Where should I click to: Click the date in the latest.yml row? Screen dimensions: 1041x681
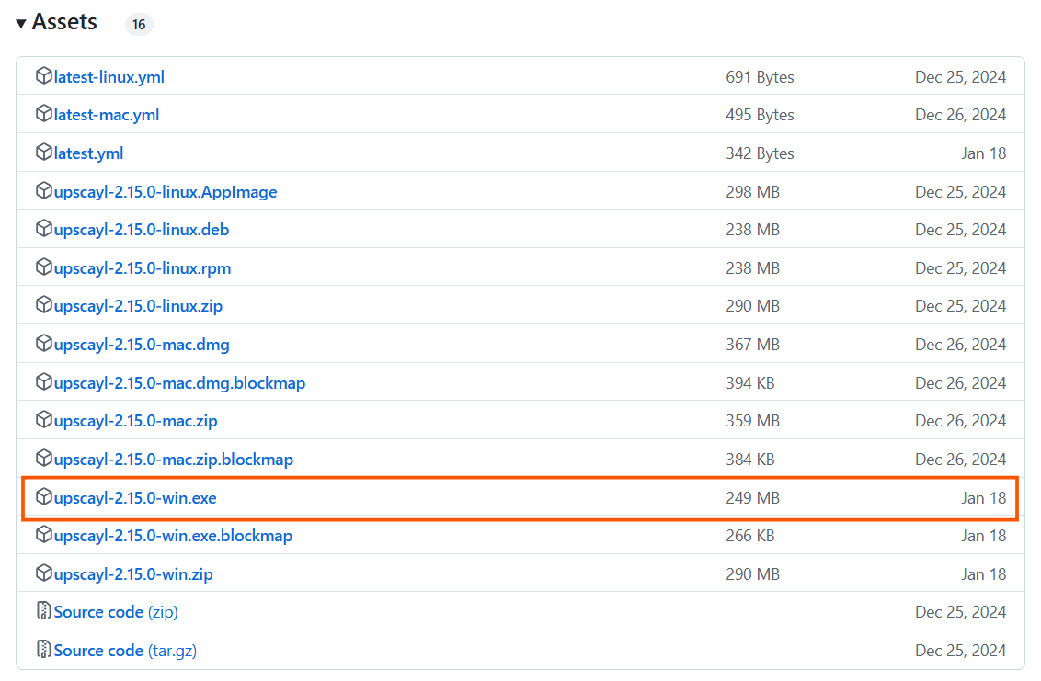click(983, 153)
